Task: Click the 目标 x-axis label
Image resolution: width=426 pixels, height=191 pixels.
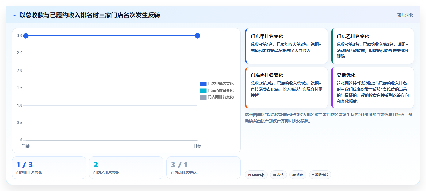Action: pyautogui.click(x=197, y=146)
